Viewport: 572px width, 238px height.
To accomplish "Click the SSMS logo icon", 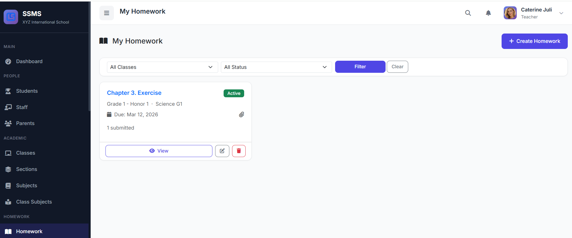I will coord(11,17).
